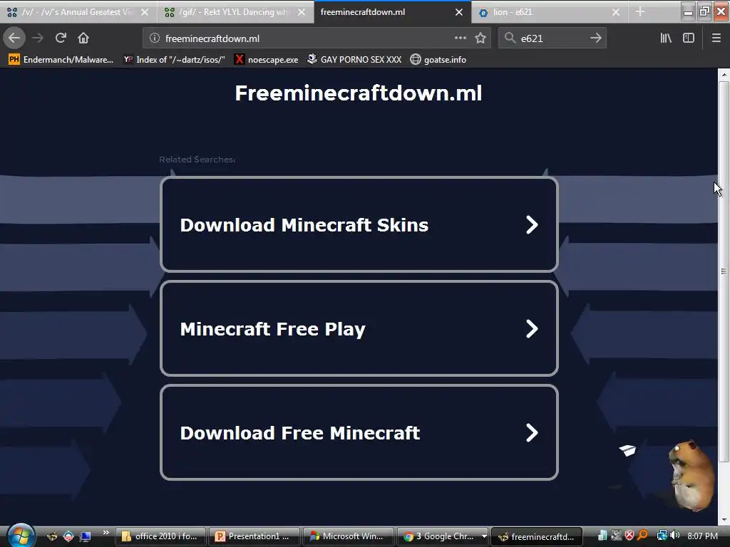730x547 pixels.
Task: Click the page scrollbar up arrow
Action: pyautogui.click(x=724, y=74)
